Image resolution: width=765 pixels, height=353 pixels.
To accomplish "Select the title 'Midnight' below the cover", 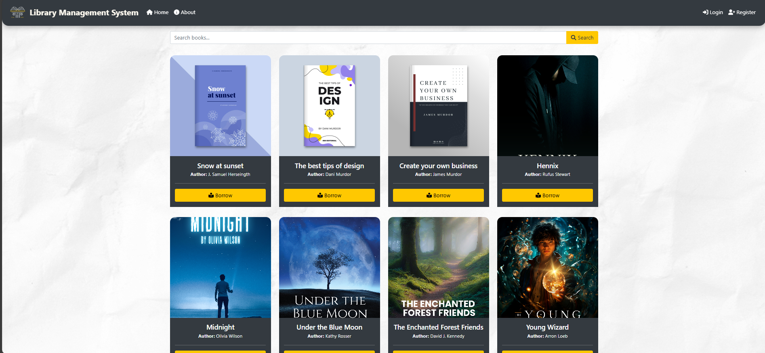I will click(x=221, y=327).
